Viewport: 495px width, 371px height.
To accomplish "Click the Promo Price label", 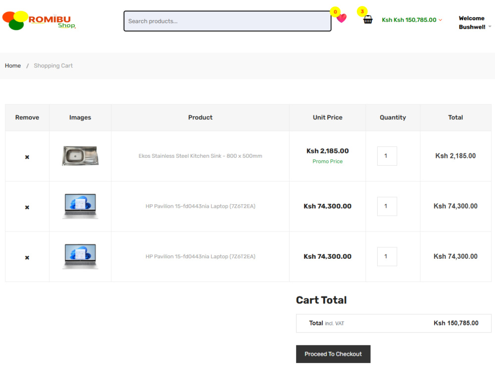I will [327, 161].
